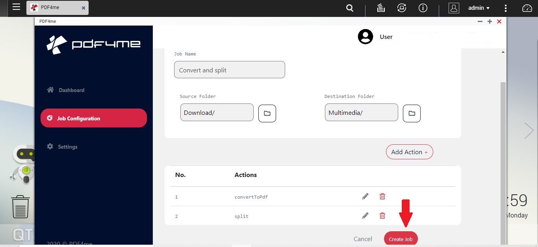Click the Cancel link
Viewport: 538px width, 247px height.
tap(363, 239)
